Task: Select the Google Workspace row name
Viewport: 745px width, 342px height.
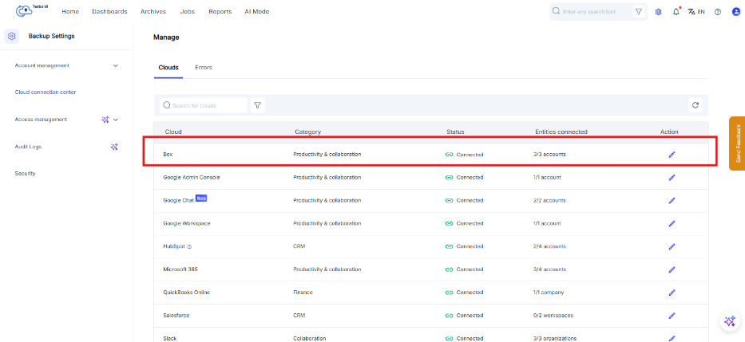Action: [187, 223]
